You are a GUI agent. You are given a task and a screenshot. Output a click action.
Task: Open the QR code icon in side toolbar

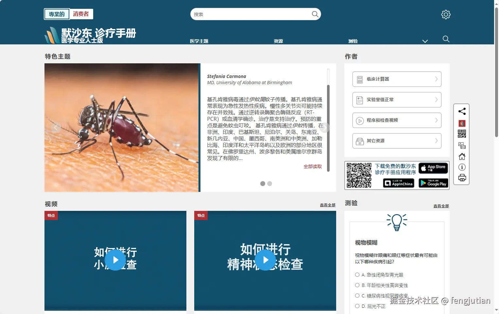coord(462,133)
